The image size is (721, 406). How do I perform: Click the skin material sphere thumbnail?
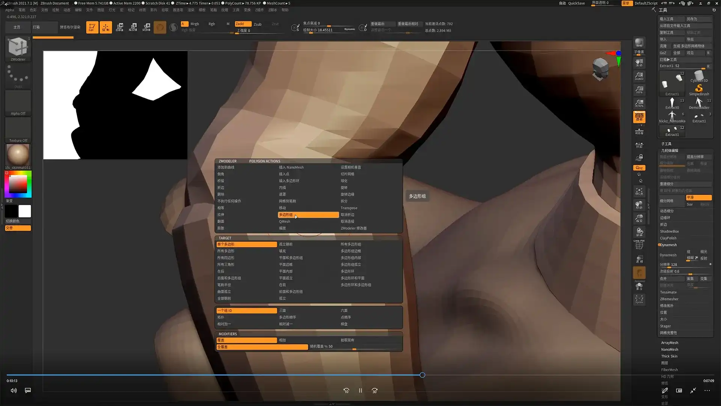(x=18, y=155)
